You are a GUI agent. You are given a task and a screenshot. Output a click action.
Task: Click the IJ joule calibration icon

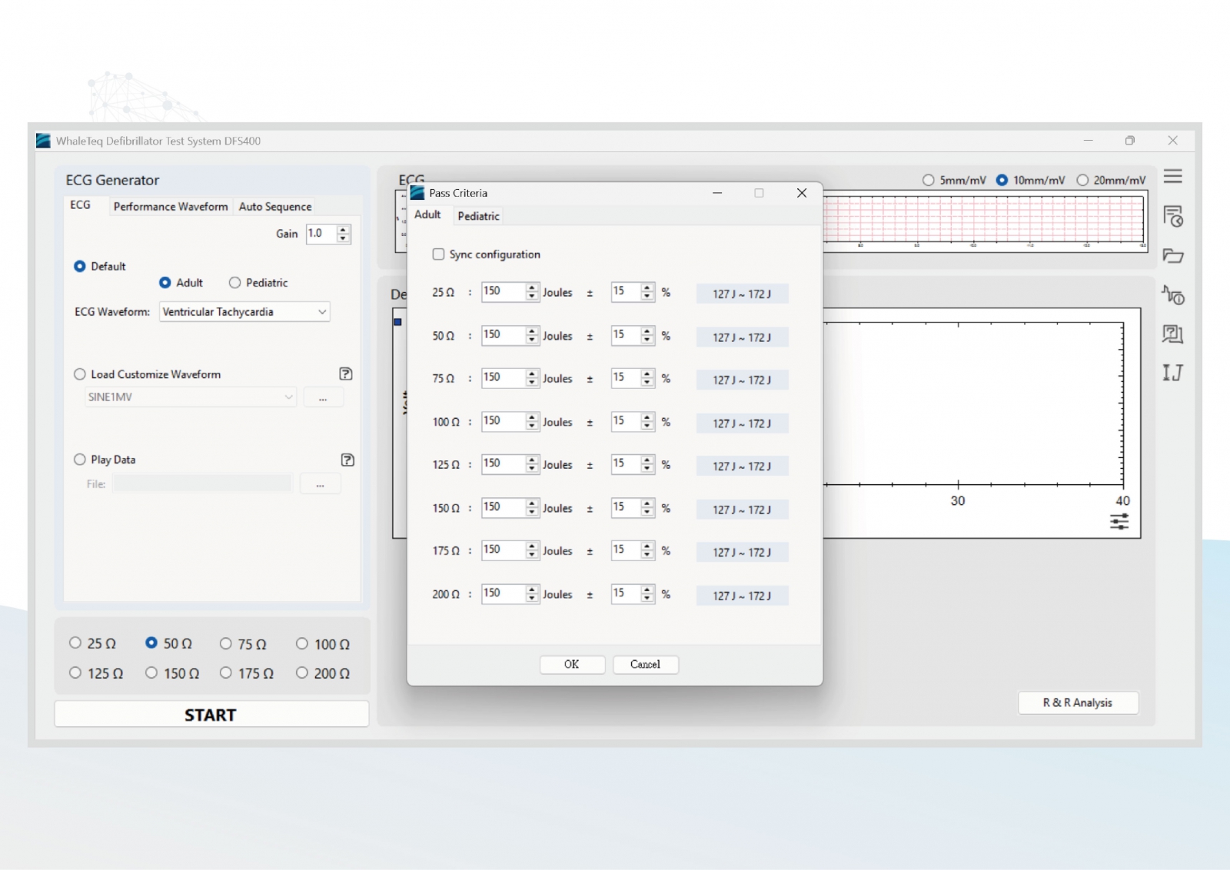(x=1172, y=373)
